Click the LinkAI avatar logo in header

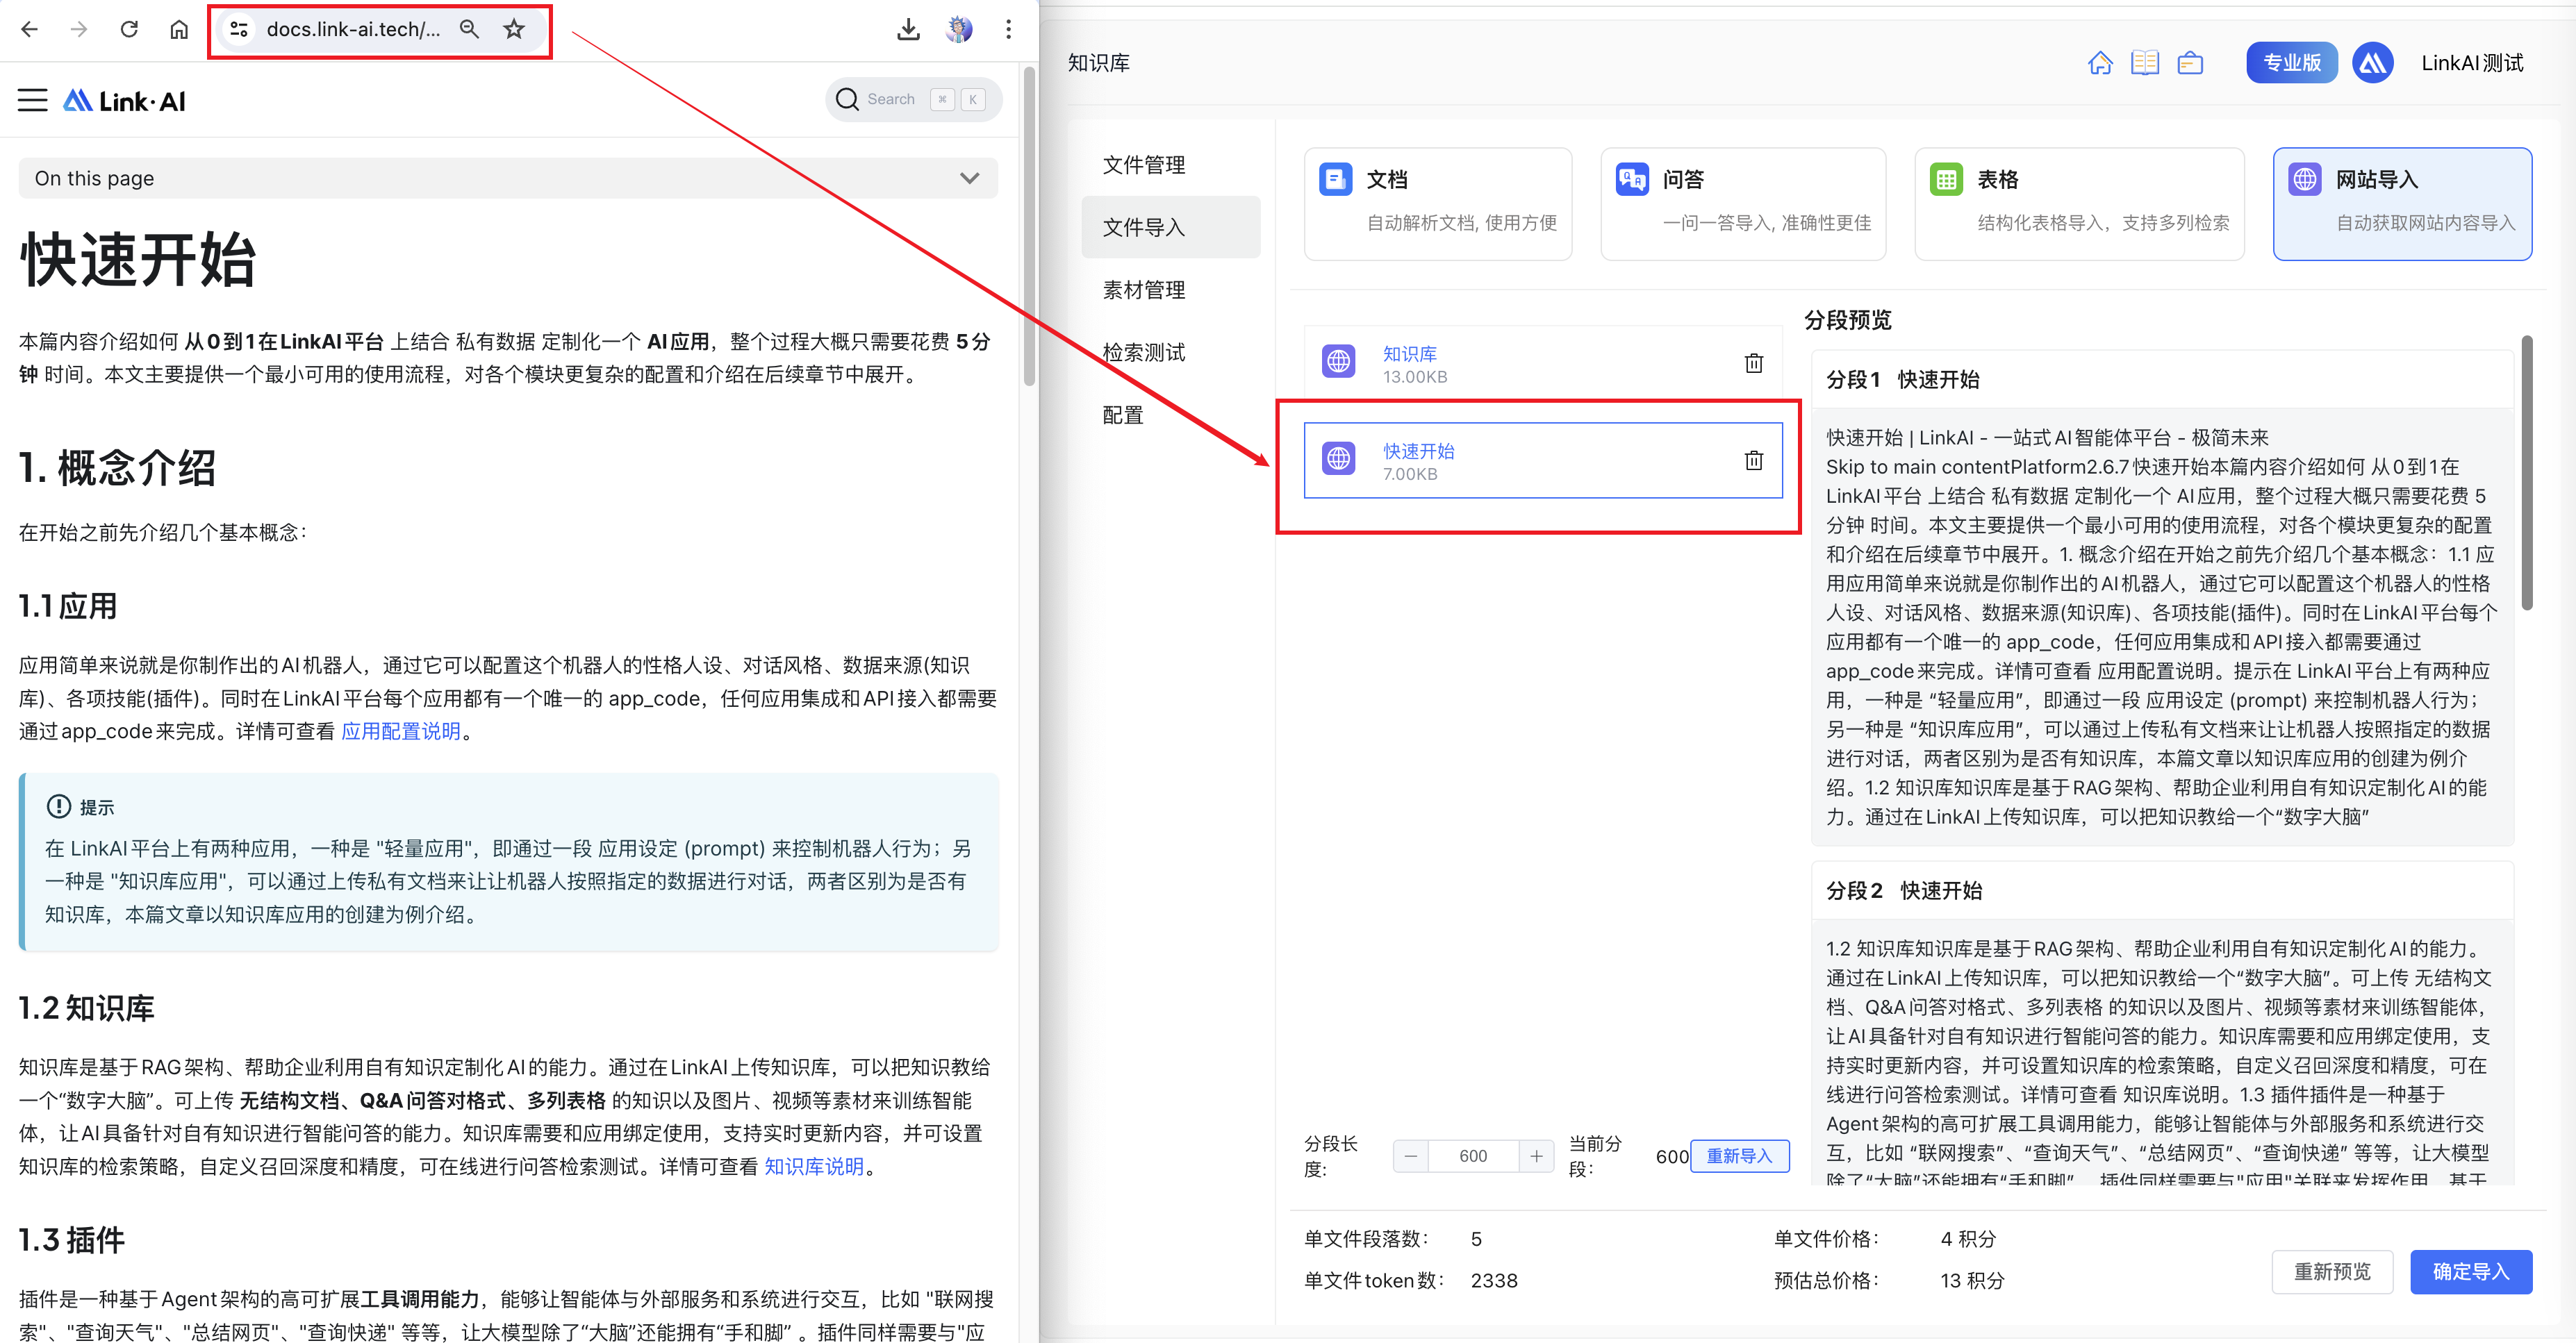click(2372, 63)
